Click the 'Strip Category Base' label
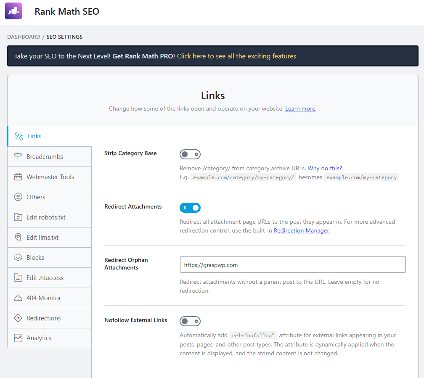The image size is (424, 378). pyautogui.click(x=130, y=153)
